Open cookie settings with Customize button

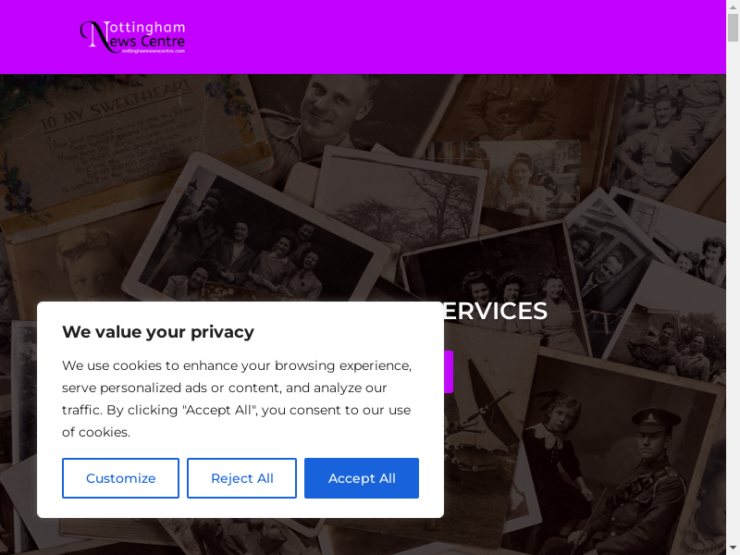click(120, 478)
